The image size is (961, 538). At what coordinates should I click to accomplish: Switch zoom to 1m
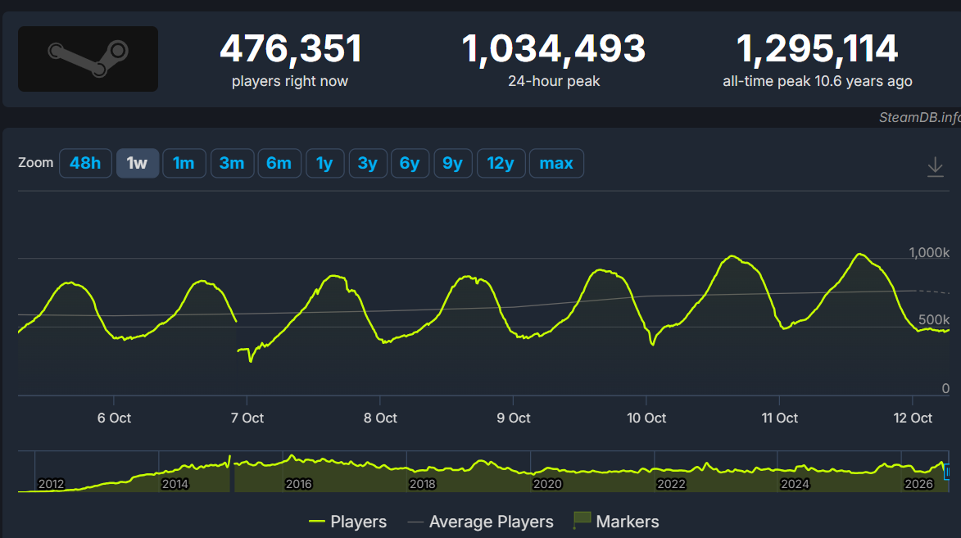(x=184, y=163)
